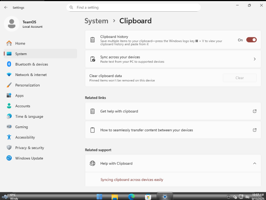Expand Sync across your devices chevron
Screen dimensions: 266x200
tap(254, 59)
